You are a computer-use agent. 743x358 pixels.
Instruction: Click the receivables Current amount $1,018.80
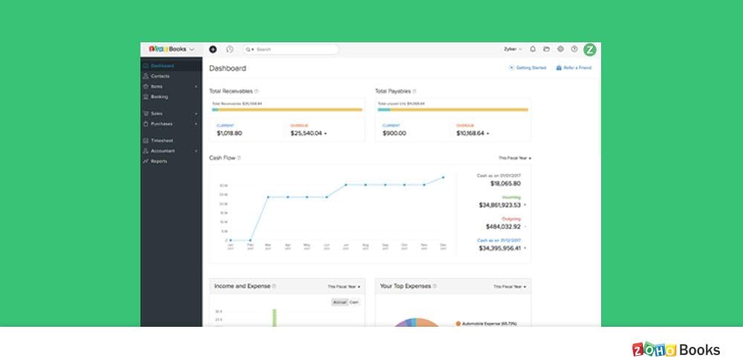pos(230,134)
